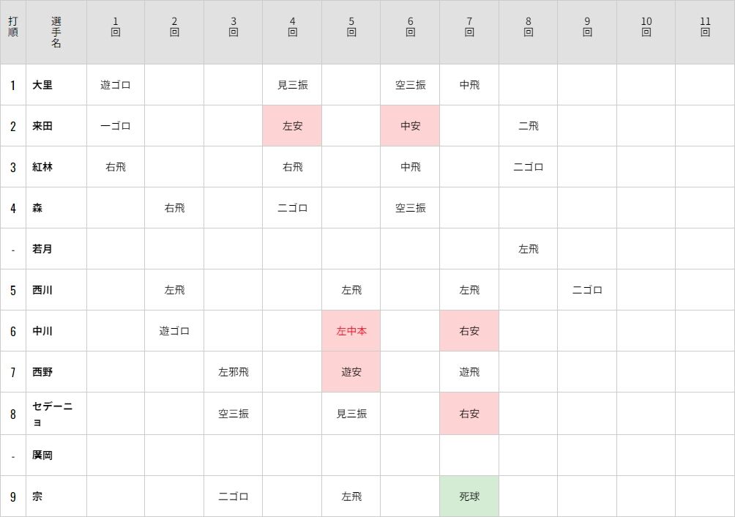Select player name セデーニョ

52,414
